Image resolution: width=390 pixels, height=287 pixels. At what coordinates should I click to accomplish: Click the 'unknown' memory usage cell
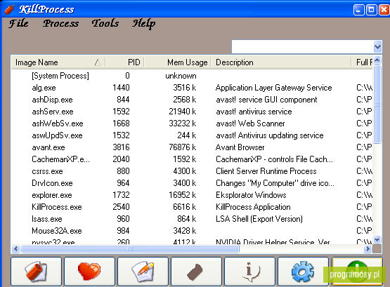tap(181, 76)
